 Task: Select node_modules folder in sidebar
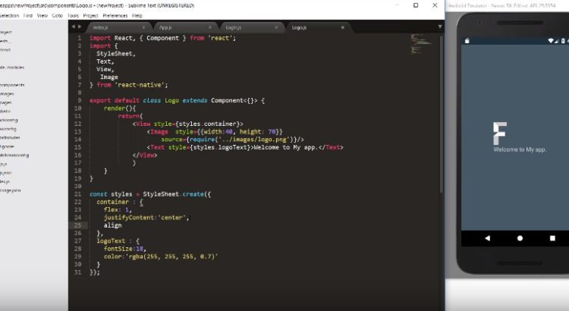12,67
